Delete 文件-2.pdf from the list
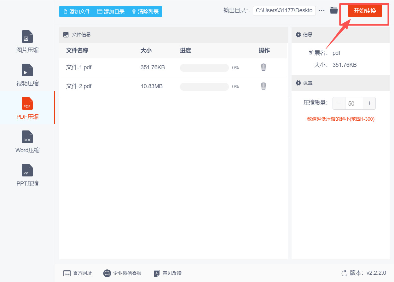The height and width of the screenshot is (282, 394). 264,86
